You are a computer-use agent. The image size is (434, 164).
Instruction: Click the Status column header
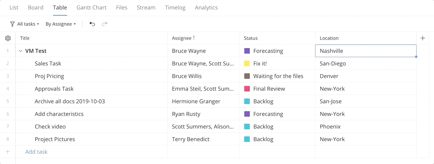251,38
